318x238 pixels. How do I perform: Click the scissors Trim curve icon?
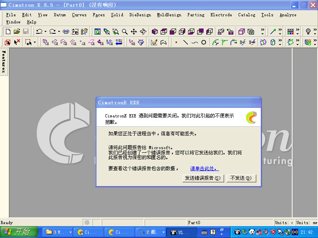point(242,42)
